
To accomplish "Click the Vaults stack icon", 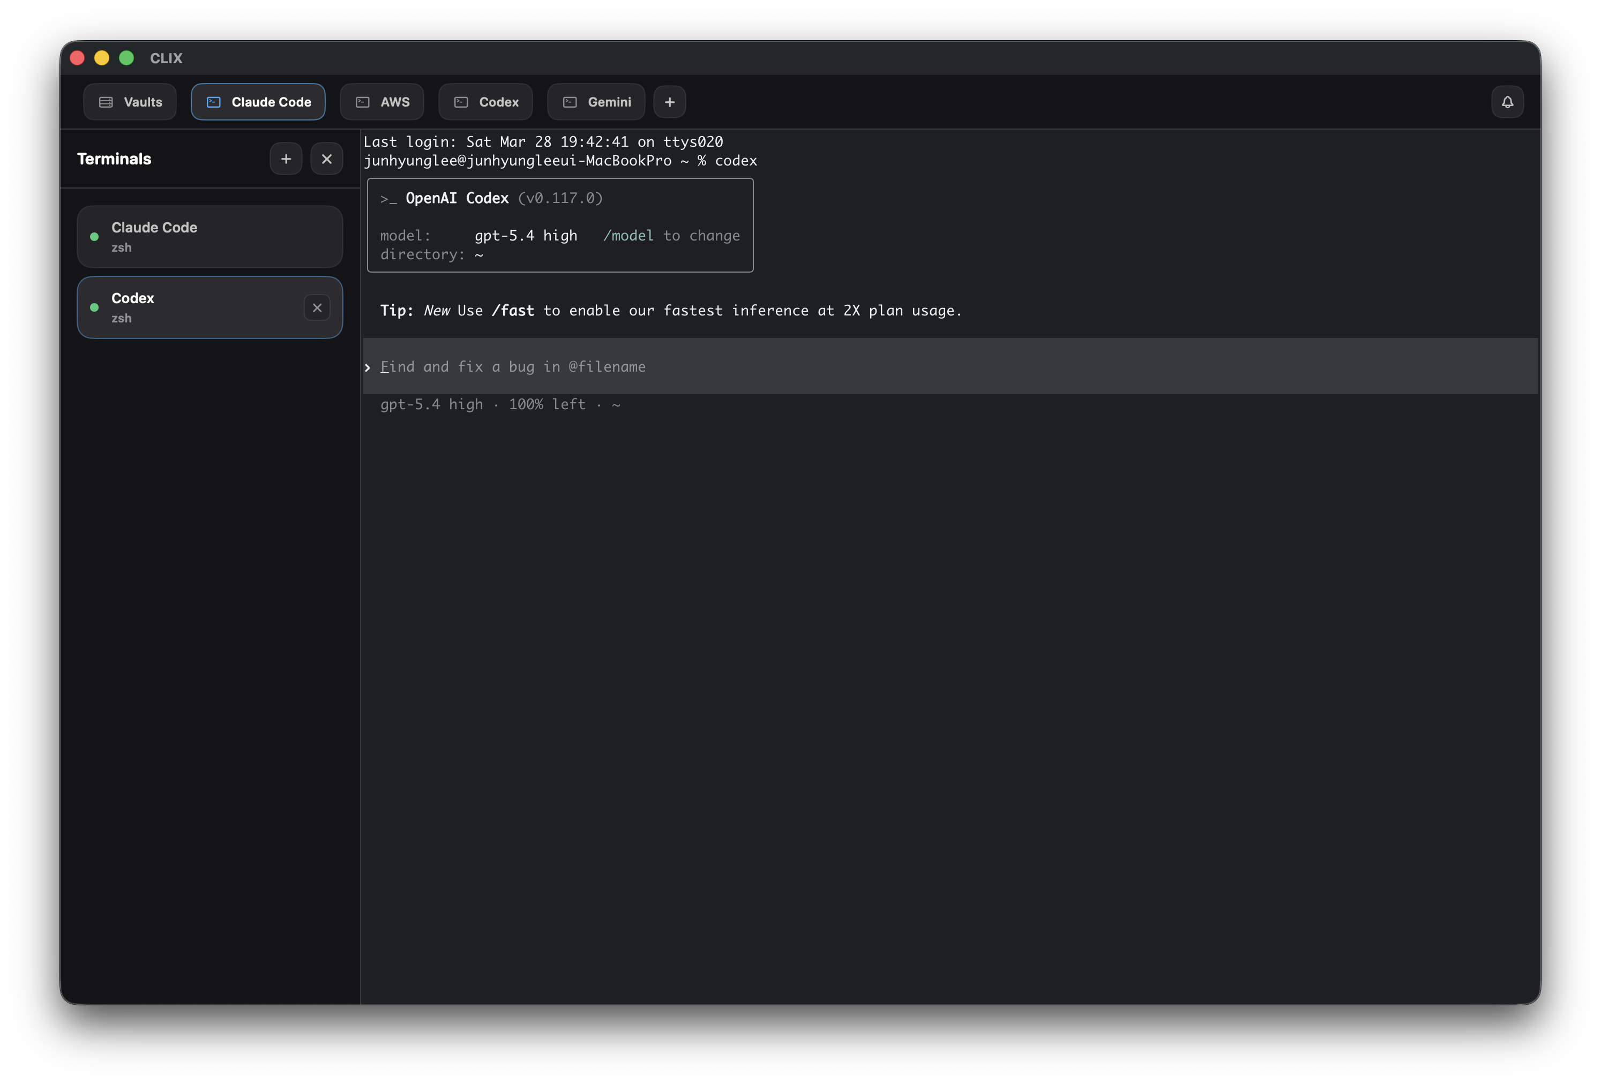I will (106, 102).
